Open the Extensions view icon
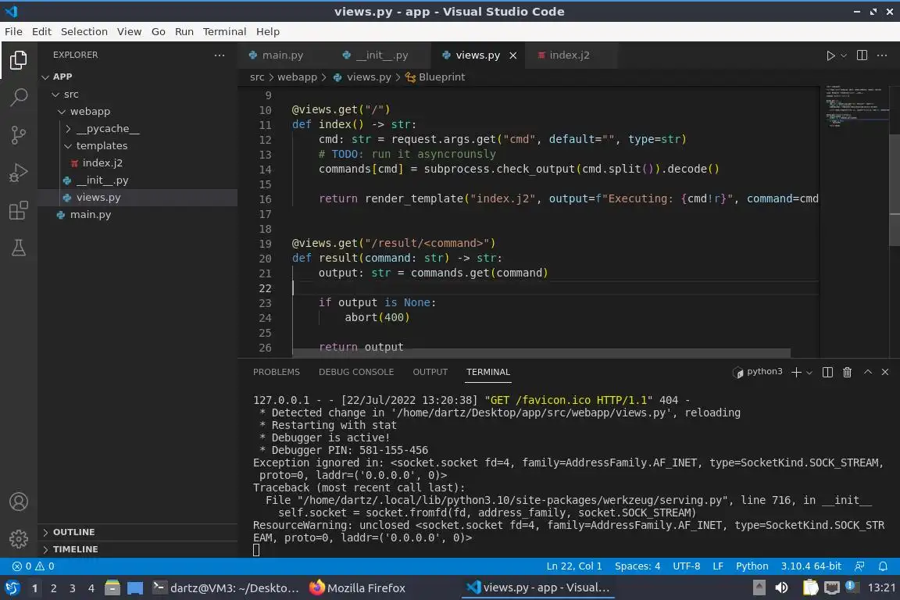This screenshot has width=900, height=600. pyautogui.click(x=19, y=210)
